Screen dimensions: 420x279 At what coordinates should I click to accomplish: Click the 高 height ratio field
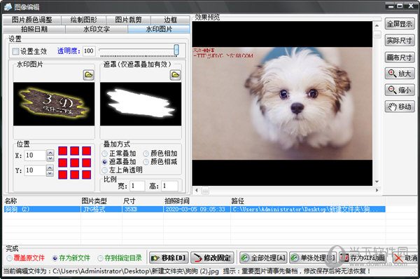tap(170, 186)
